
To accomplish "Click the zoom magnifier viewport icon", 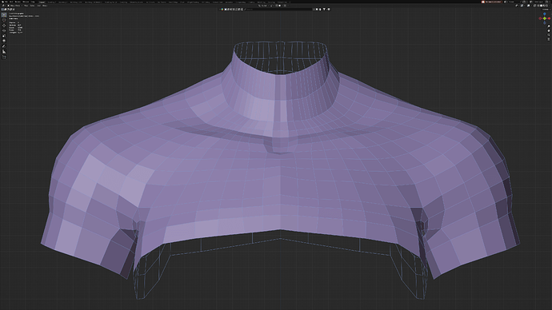I will pyautogui.click(x=549, y=26).
